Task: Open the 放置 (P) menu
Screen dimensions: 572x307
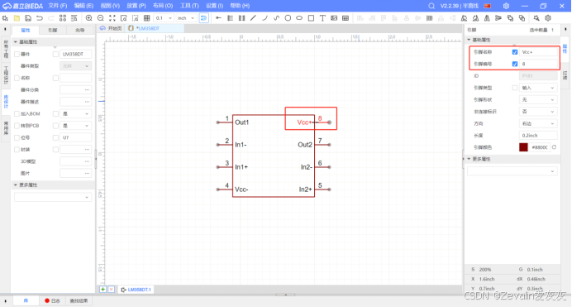Action: coord(136,6)
